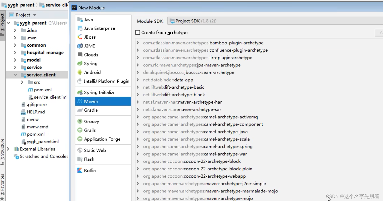Select the Java module type icon

80,20
